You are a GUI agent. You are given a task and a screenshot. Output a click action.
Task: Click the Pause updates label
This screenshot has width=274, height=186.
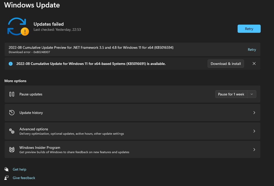coord(31,94)
